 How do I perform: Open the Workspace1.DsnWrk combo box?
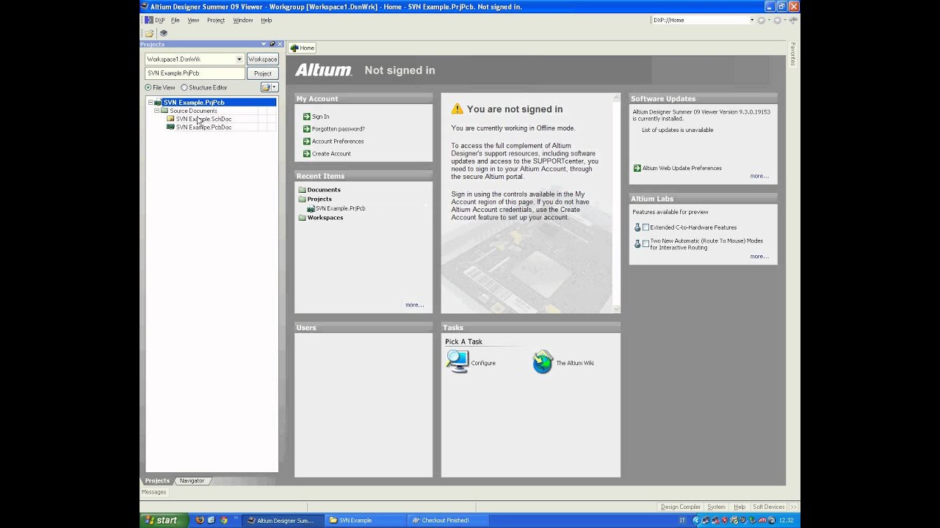(x=195, y=59)
